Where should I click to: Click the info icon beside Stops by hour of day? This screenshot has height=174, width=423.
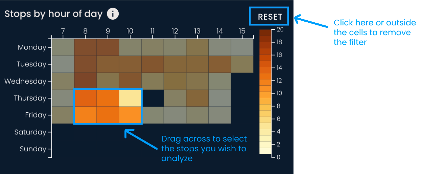113,14
